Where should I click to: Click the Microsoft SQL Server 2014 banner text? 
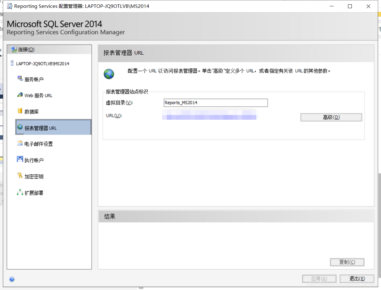click(54, 24)
